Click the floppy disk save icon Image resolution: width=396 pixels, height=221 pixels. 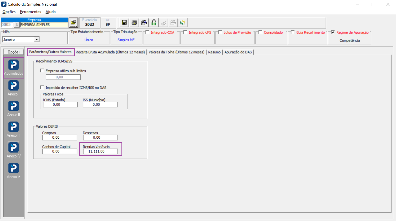pyautogui.click(x=124, y=23)
